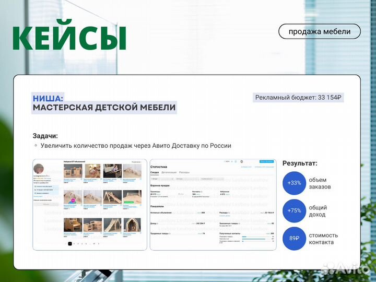Select the "КЕЙСЫ" heading
The height and width of the screenshot is (282, 376).
pyautogui.click(x=69, y=36)
